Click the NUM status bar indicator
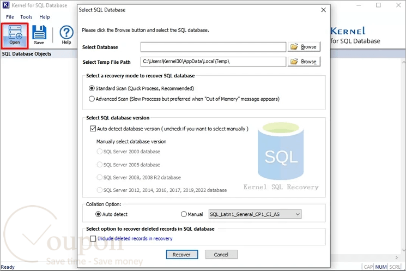This screenshot has height=271, width=406. [380, 267]
